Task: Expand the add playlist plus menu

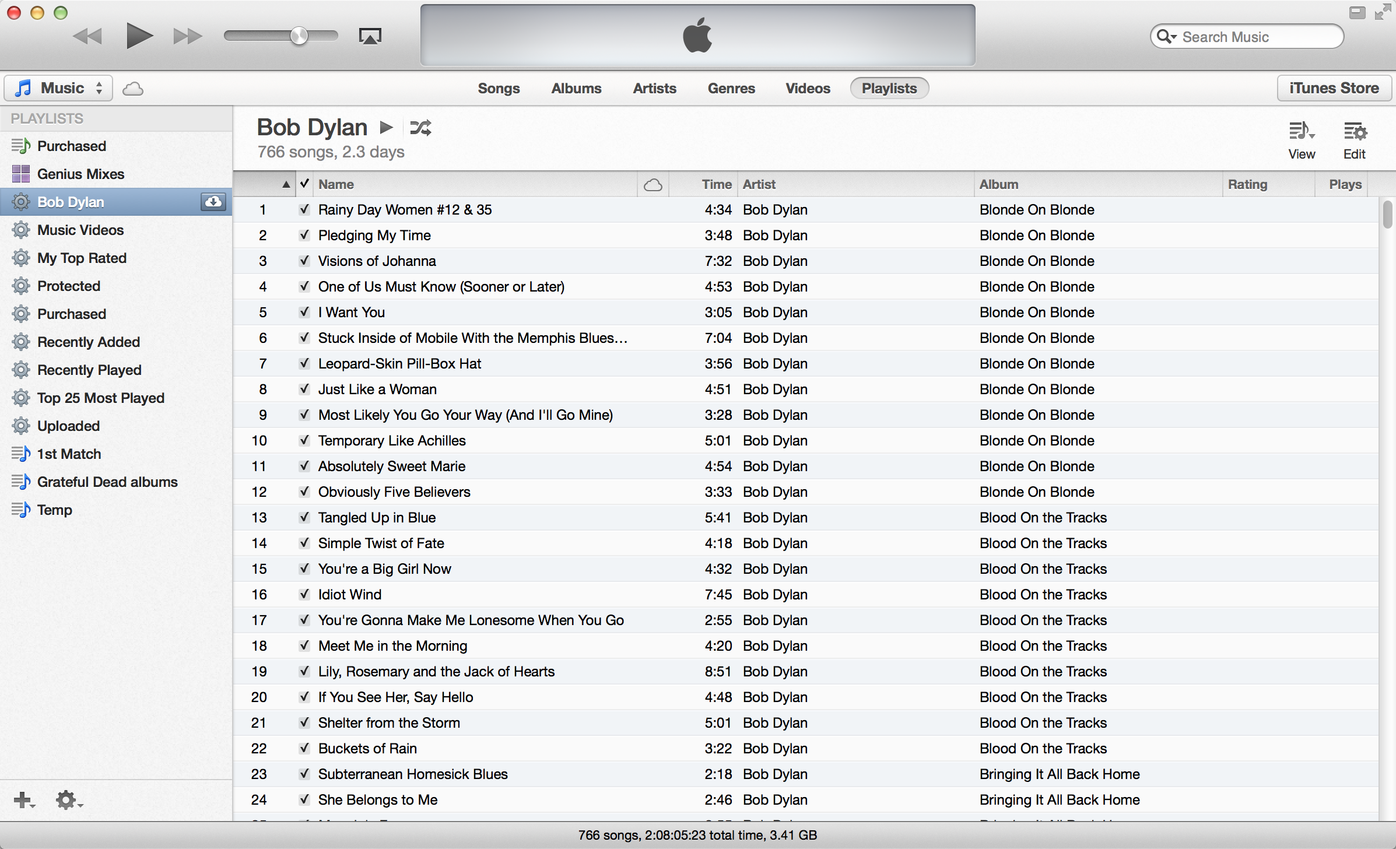Action: pos(24,800)
